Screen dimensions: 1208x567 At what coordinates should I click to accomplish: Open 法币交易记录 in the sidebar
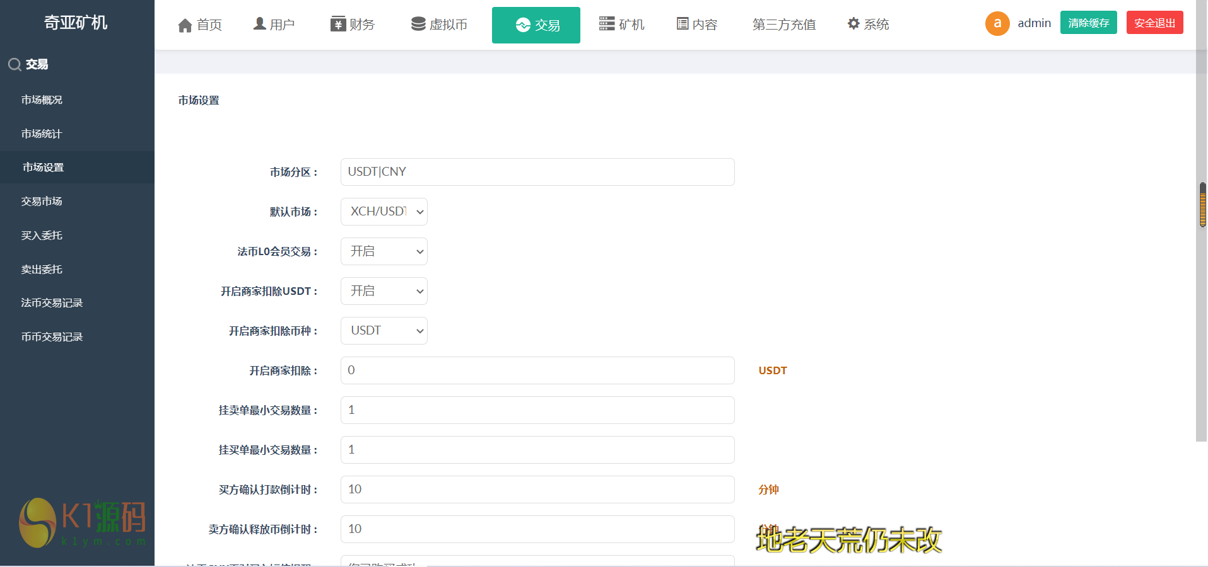[x=52, y=302]
